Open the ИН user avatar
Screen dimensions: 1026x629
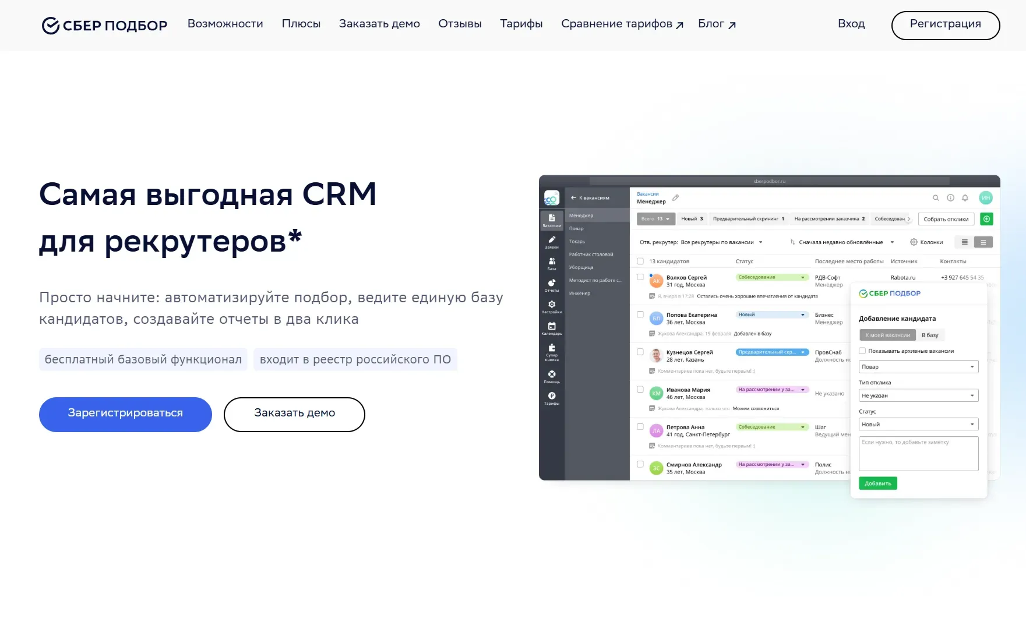coord(986,198)
